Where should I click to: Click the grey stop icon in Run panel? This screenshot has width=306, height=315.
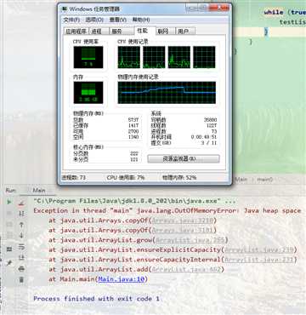point(9,213)
